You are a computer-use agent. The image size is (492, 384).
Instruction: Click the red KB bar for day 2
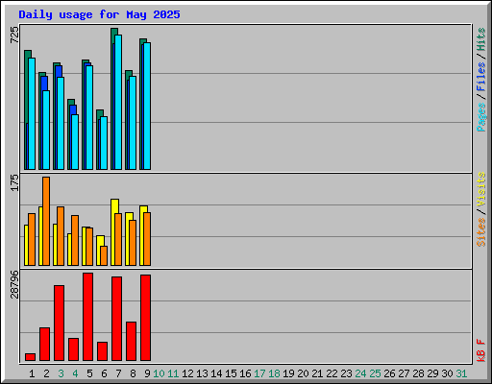(44, 344)
